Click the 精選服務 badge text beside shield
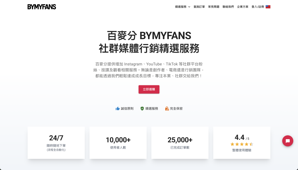 coord(152,109)
